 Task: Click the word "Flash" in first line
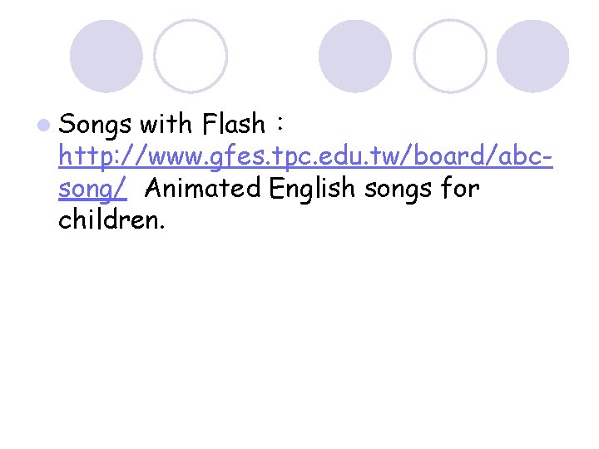[234, 123]
